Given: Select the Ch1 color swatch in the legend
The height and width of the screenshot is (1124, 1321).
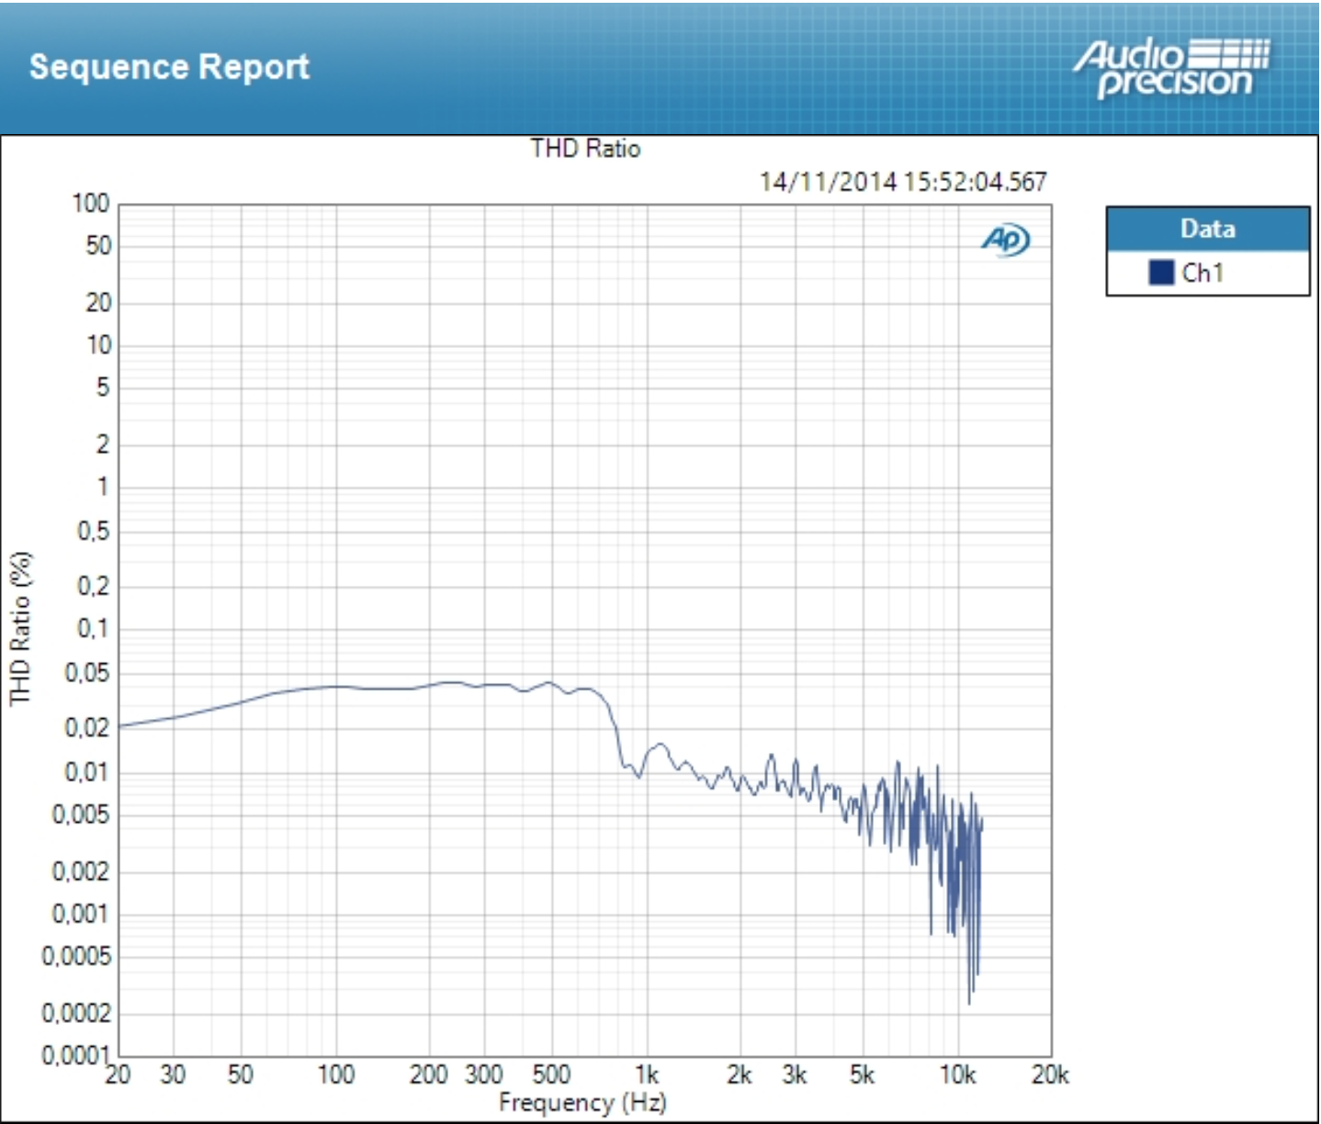Looking at the screenshot, I should (x=1161, y=273).
